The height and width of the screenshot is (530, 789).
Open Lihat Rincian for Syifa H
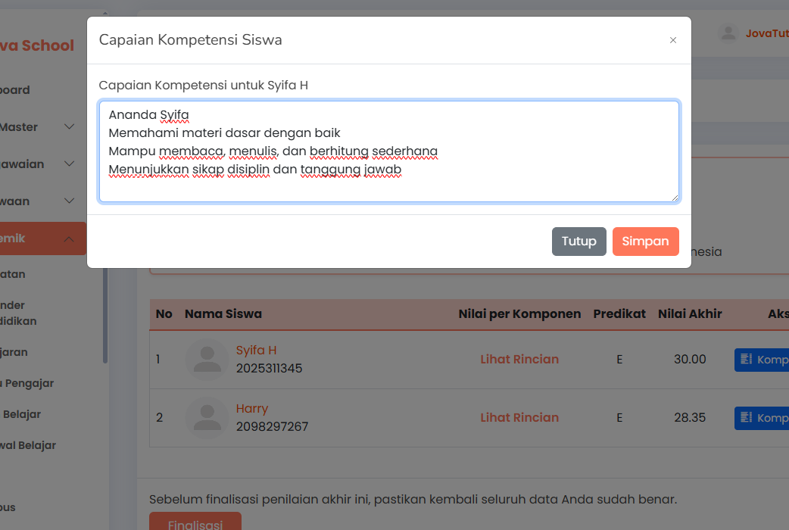519,360
